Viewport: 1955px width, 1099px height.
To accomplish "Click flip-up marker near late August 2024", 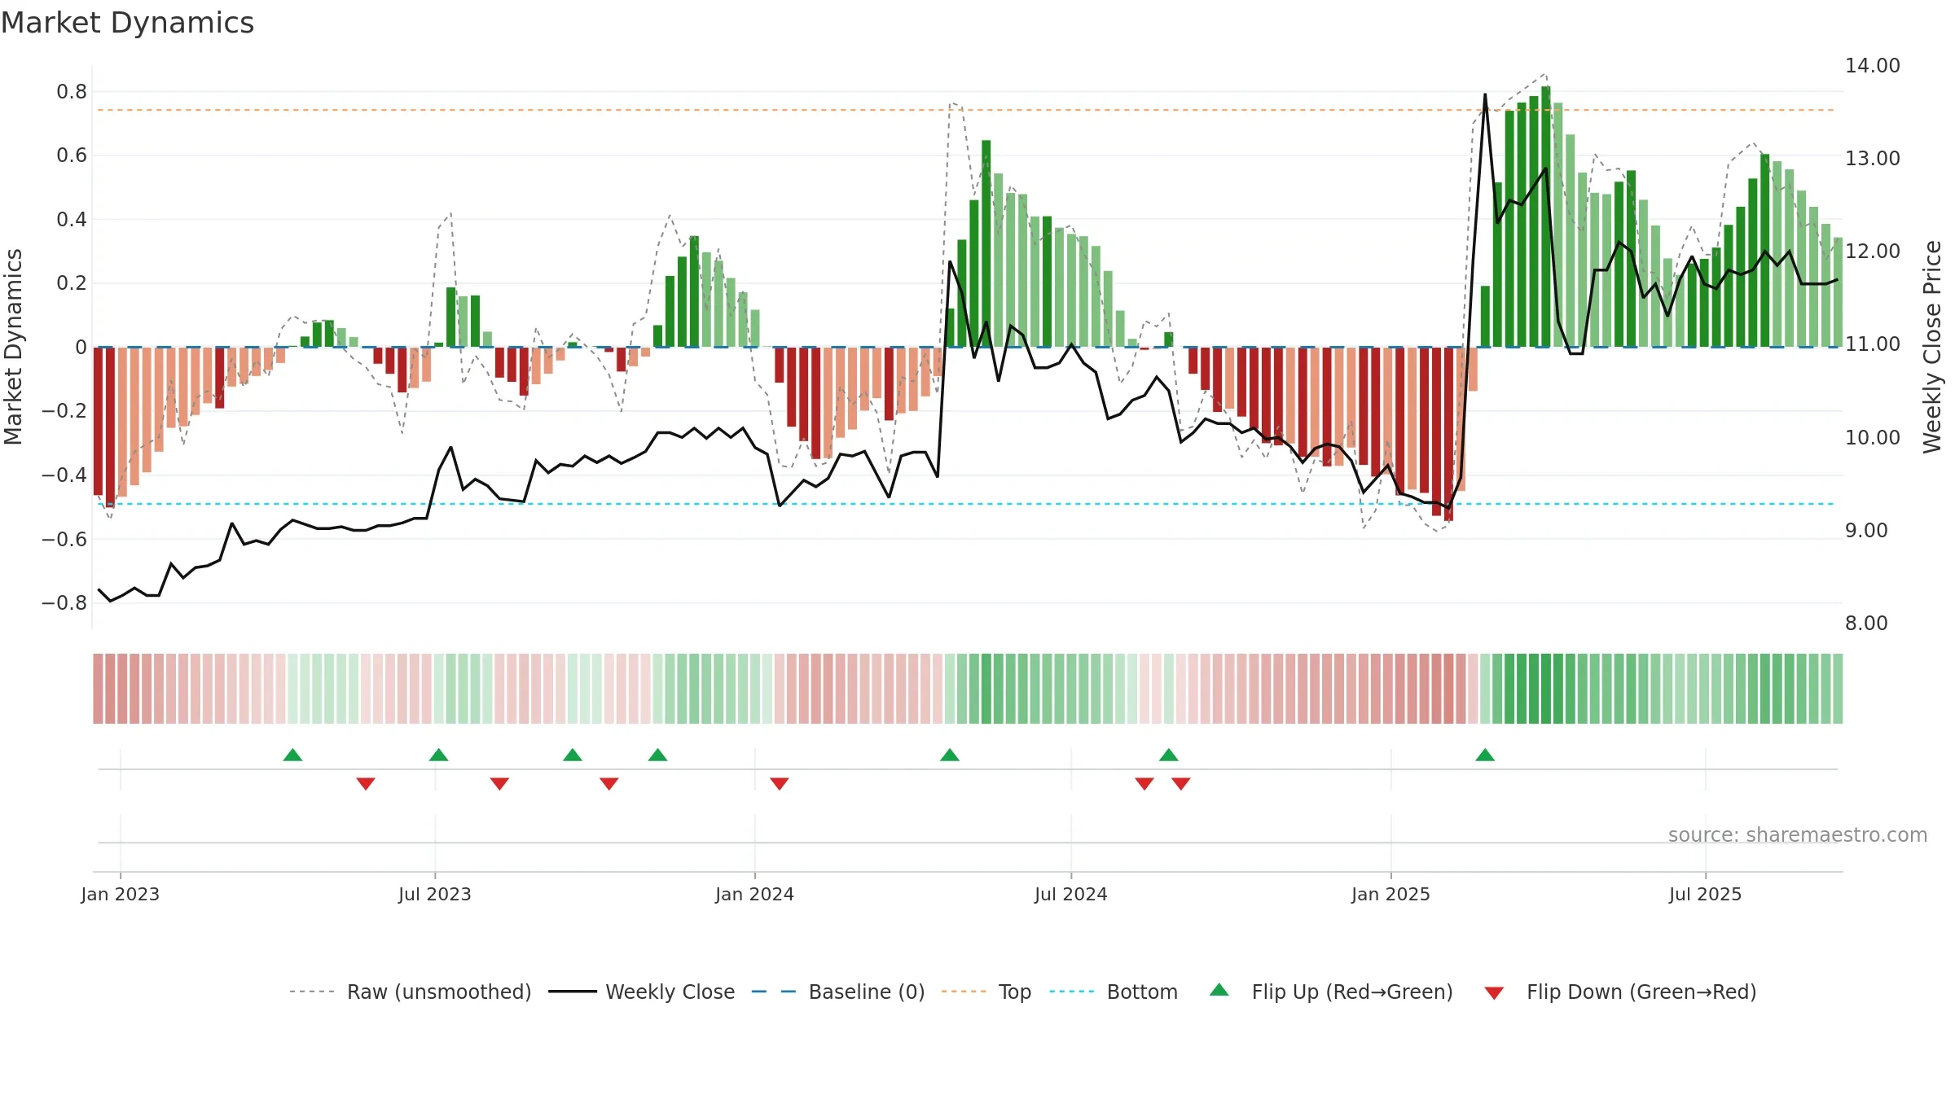I will 1169,755.
